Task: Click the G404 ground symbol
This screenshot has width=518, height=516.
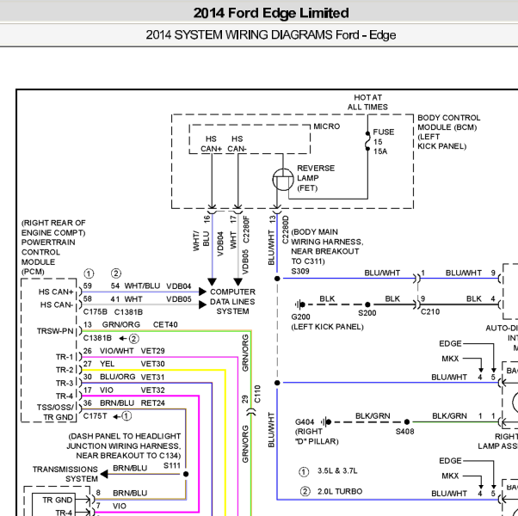Action: pos(326,421)
